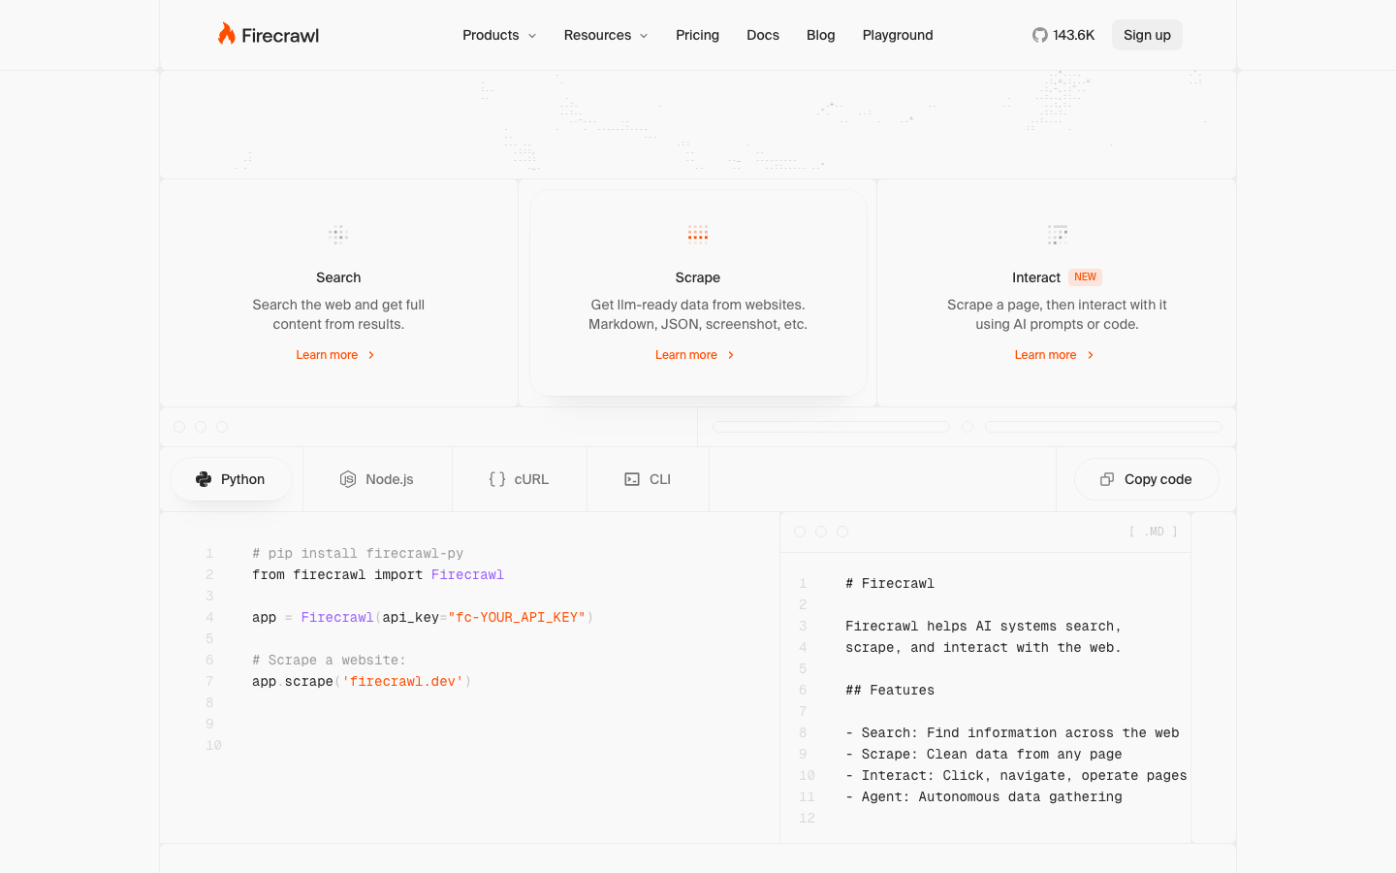Image resolution: width=1396 pixels, height=873 pixels.
Task: Click the .MD label in output panel
Action: 1154,532
